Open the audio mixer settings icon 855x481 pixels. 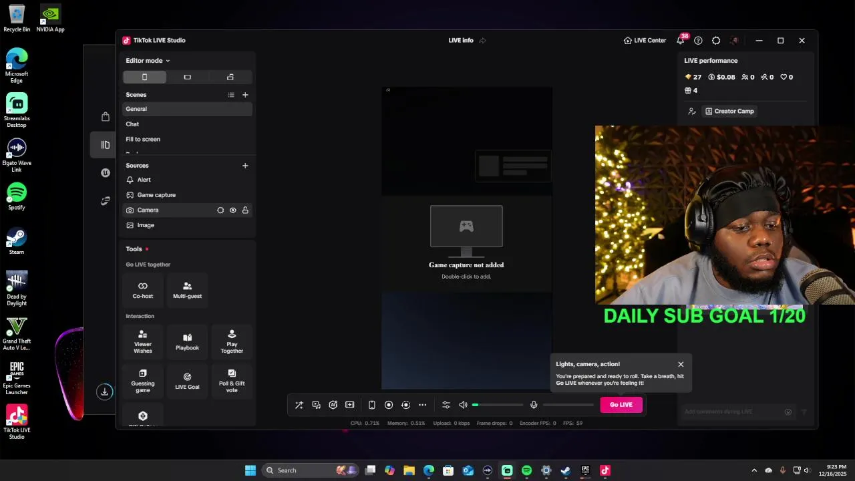[x=446, y=405]
